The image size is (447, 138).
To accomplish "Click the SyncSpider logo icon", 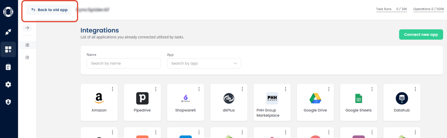I will (x=8, y=12).
